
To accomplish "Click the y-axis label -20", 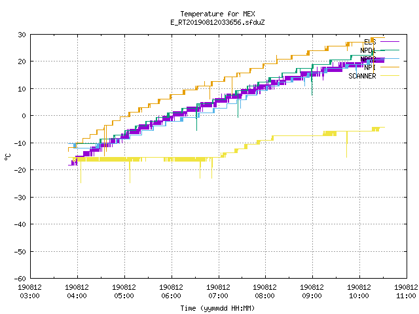I will point(20,170).
